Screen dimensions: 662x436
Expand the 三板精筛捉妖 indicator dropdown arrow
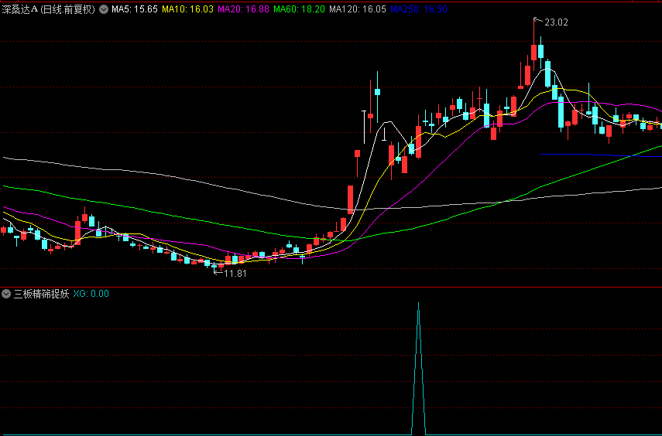coord(6,294)
